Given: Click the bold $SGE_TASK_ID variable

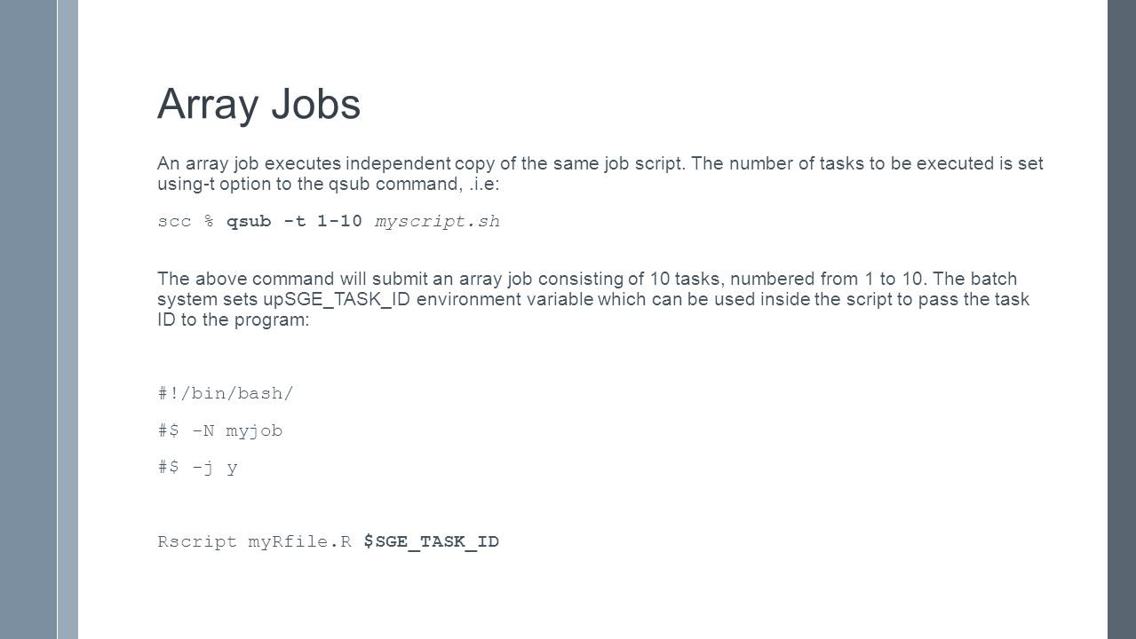Looking at the screenshot, I should pos(432,541).
